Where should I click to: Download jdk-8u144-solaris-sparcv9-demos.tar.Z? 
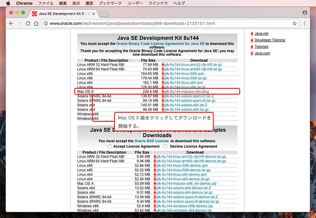[x=187, y=197]
